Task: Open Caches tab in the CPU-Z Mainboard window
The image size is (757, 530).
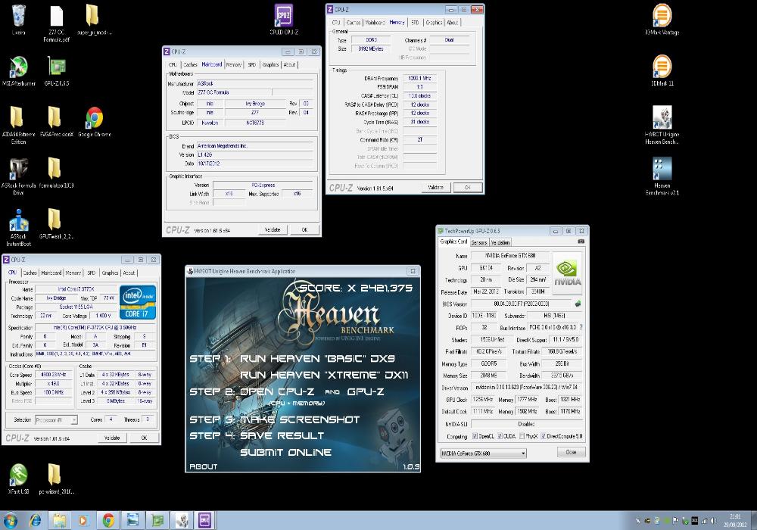Action: 190,64
